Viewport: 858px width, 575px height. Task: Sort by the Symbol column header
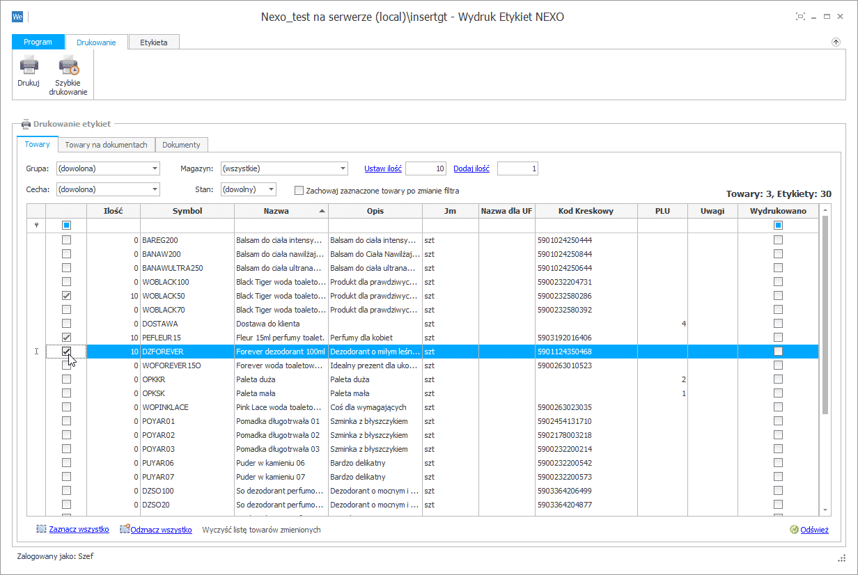coord(187,211)
